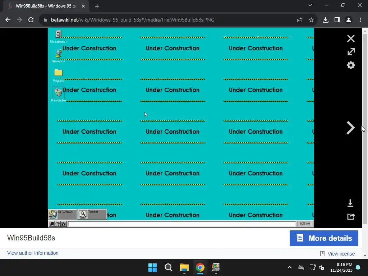Open the More details page
The image size is (368, 276).
(x=324, y=238)
